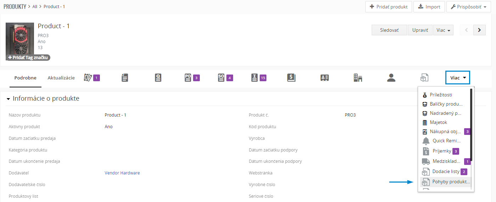
Task: Switch to the Podrobne tab
Action: [25, 78]
